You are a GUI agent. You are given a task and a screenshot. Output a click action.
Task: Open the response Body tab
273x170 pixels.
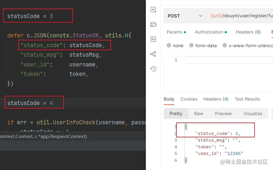click(x=169, y=99)
